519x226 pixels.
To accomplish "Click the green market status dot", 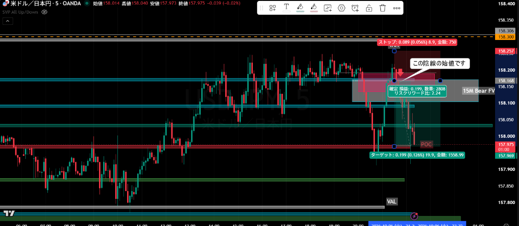I will (x=87, y=3).
